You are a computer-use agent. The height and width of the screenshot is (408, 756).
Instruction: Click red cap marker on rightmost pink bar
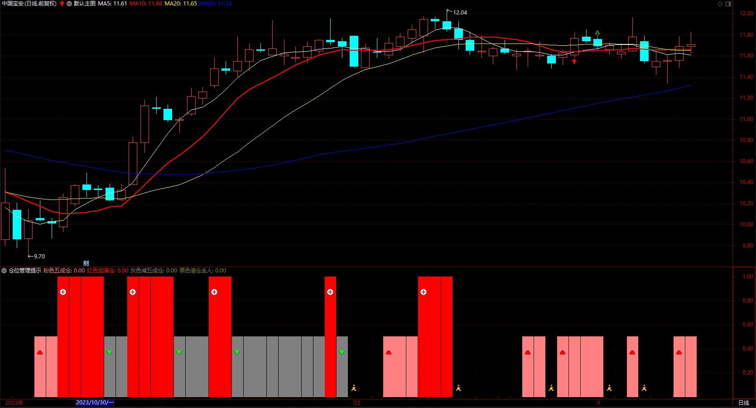click(x=679, y=352)
